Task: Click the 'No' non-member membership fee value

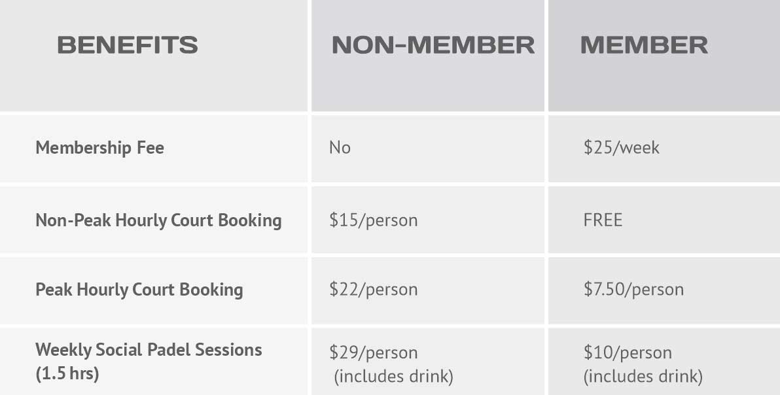Action: coord(340,148)
